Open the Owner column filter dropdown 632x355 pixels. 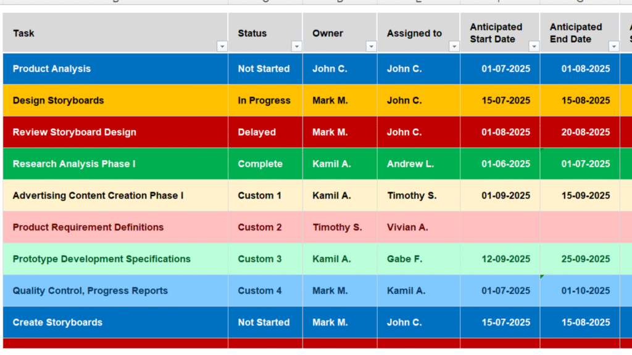371,46
